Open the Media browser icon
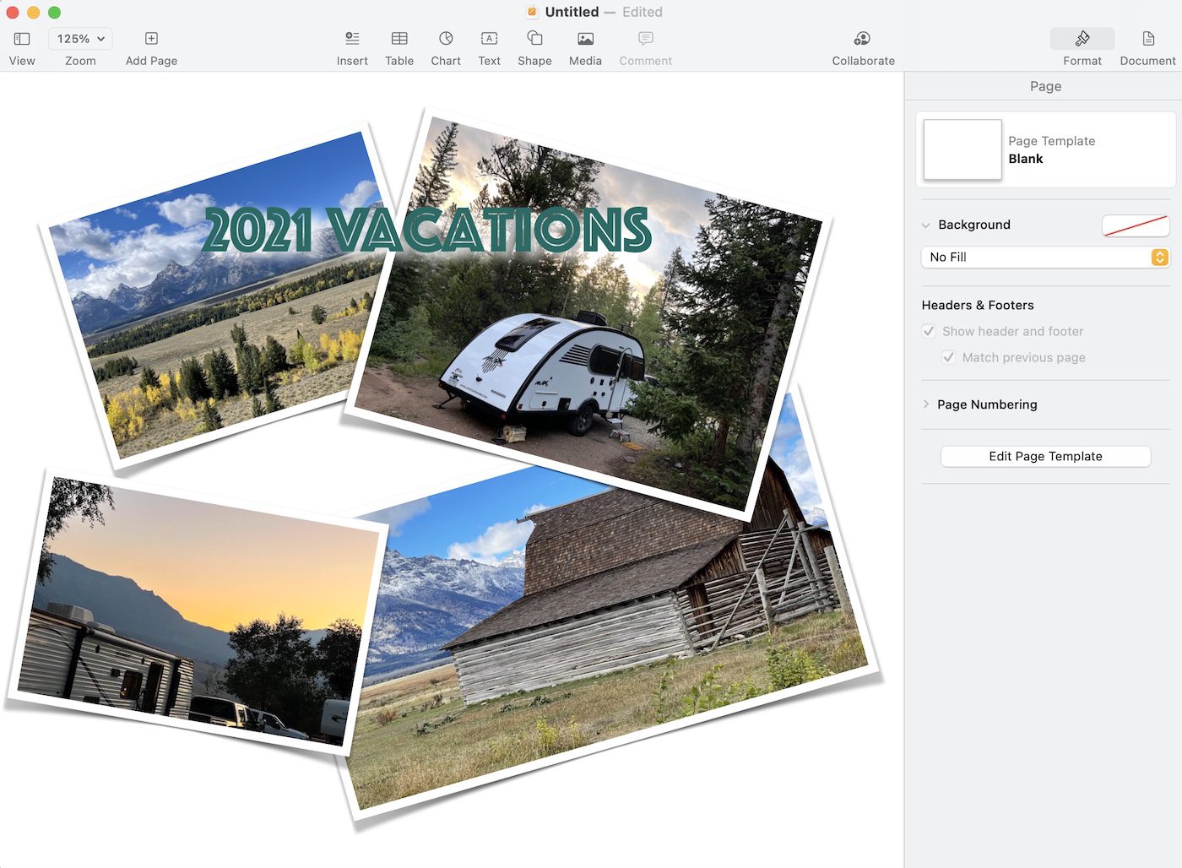Image resolution: width=1182 pixels, height=868 pixels. coord(585,39)
